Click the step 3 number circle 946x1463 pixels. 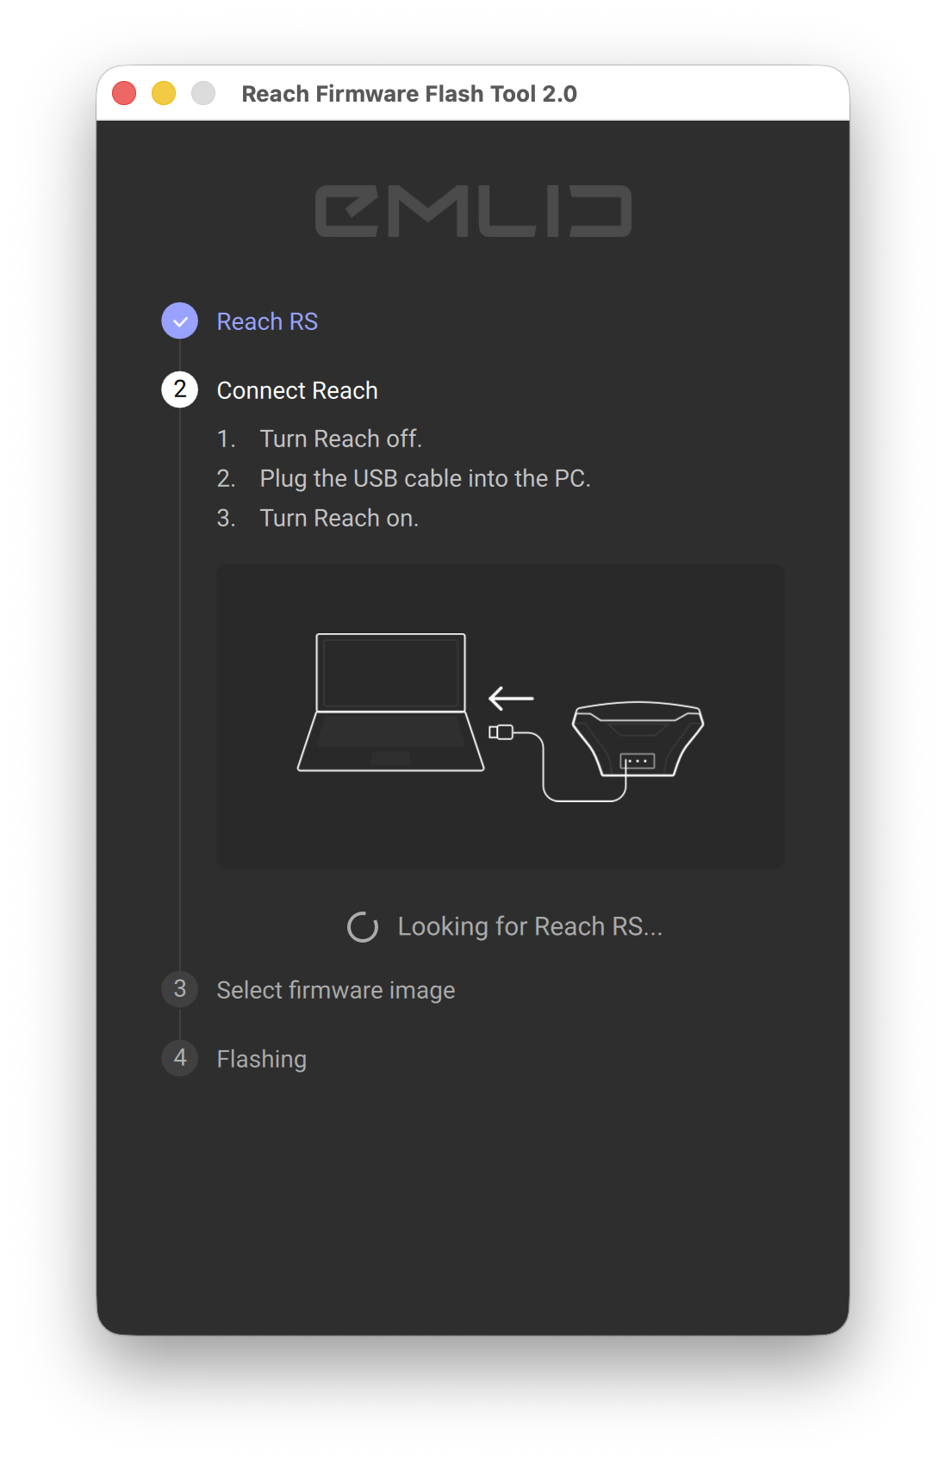coord(179,989)
